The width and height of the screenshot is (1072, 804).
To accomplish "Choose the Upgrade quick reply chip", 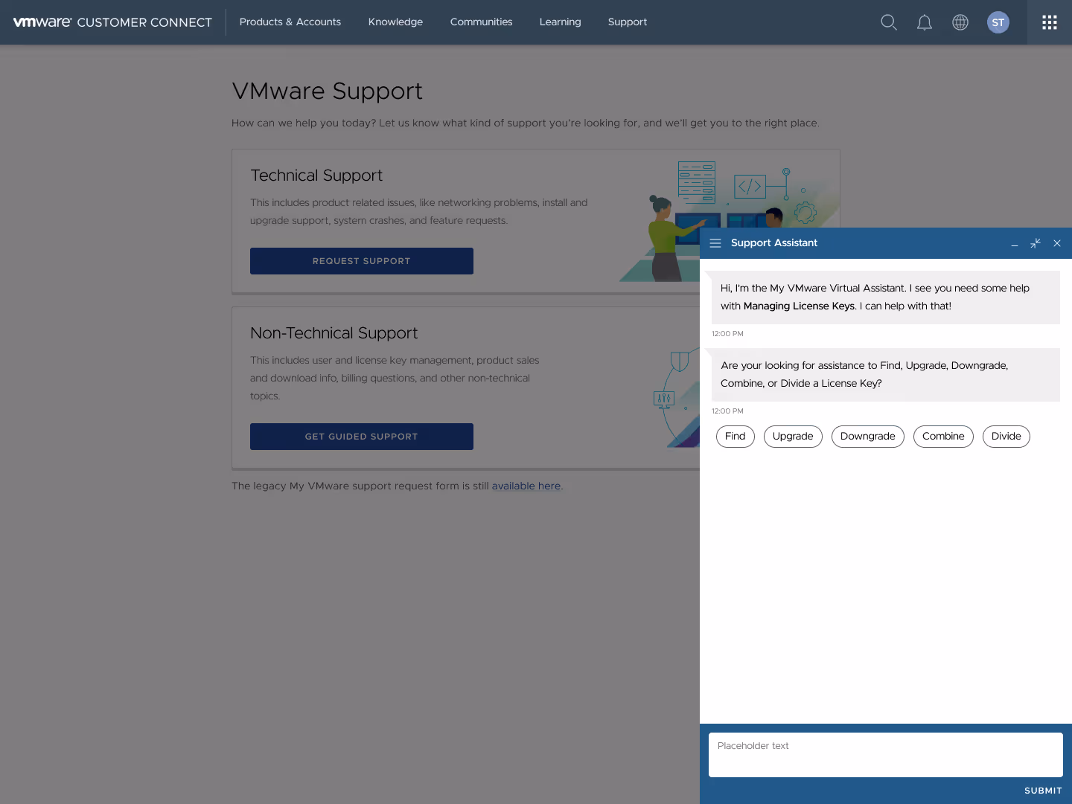I will point(793,437).
